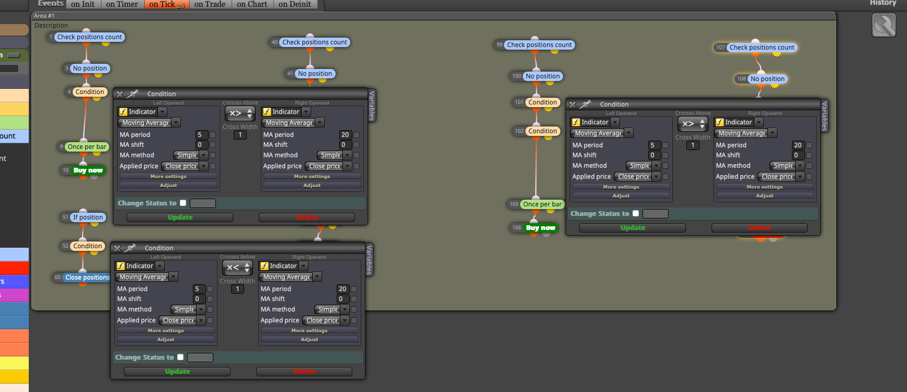This screenshot has height=392, width=907.
Task: Tick left MA shift checkbox in Crosses Below dialog
Action: click(x=210, y=299)
